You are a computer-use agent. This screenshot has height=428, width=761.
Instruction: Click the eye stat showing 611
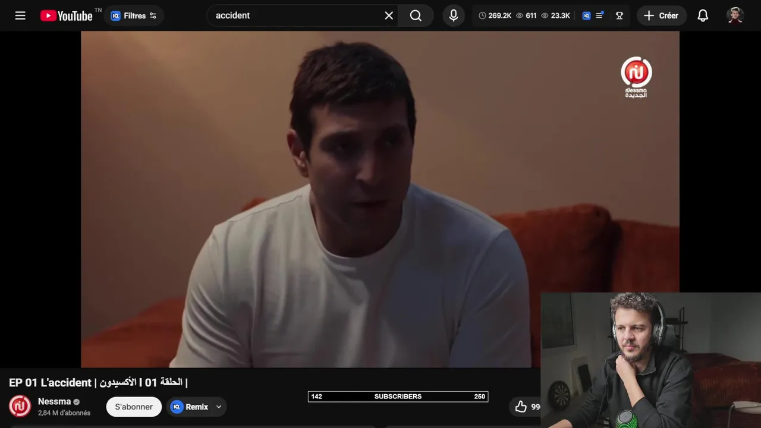[x=526, y=15]
